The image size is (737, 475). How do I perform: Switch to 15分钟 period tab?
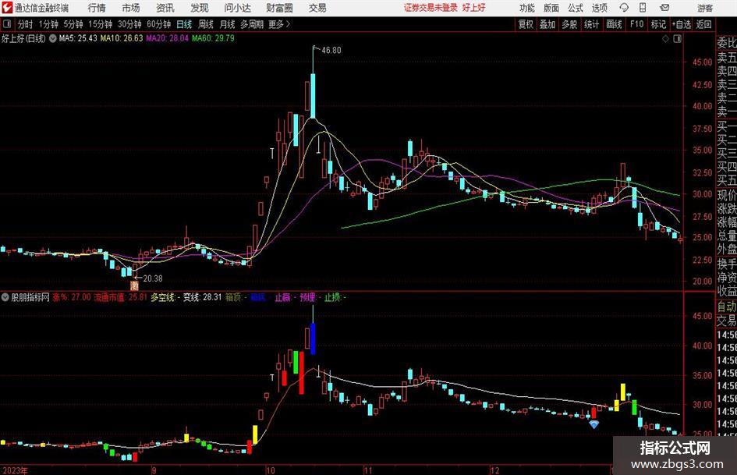coord(100,24)
